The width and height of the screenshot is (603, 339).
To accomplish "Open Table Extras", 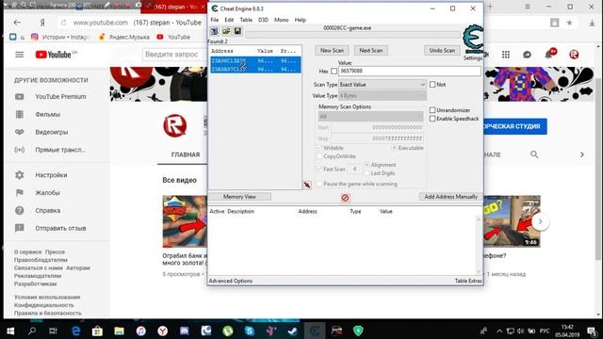I will 468,281.
